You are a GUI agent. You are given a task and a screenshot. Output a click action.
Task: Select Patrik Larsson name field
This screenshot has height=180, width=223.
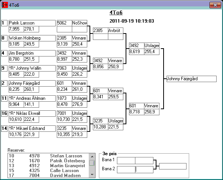(32, 23)
